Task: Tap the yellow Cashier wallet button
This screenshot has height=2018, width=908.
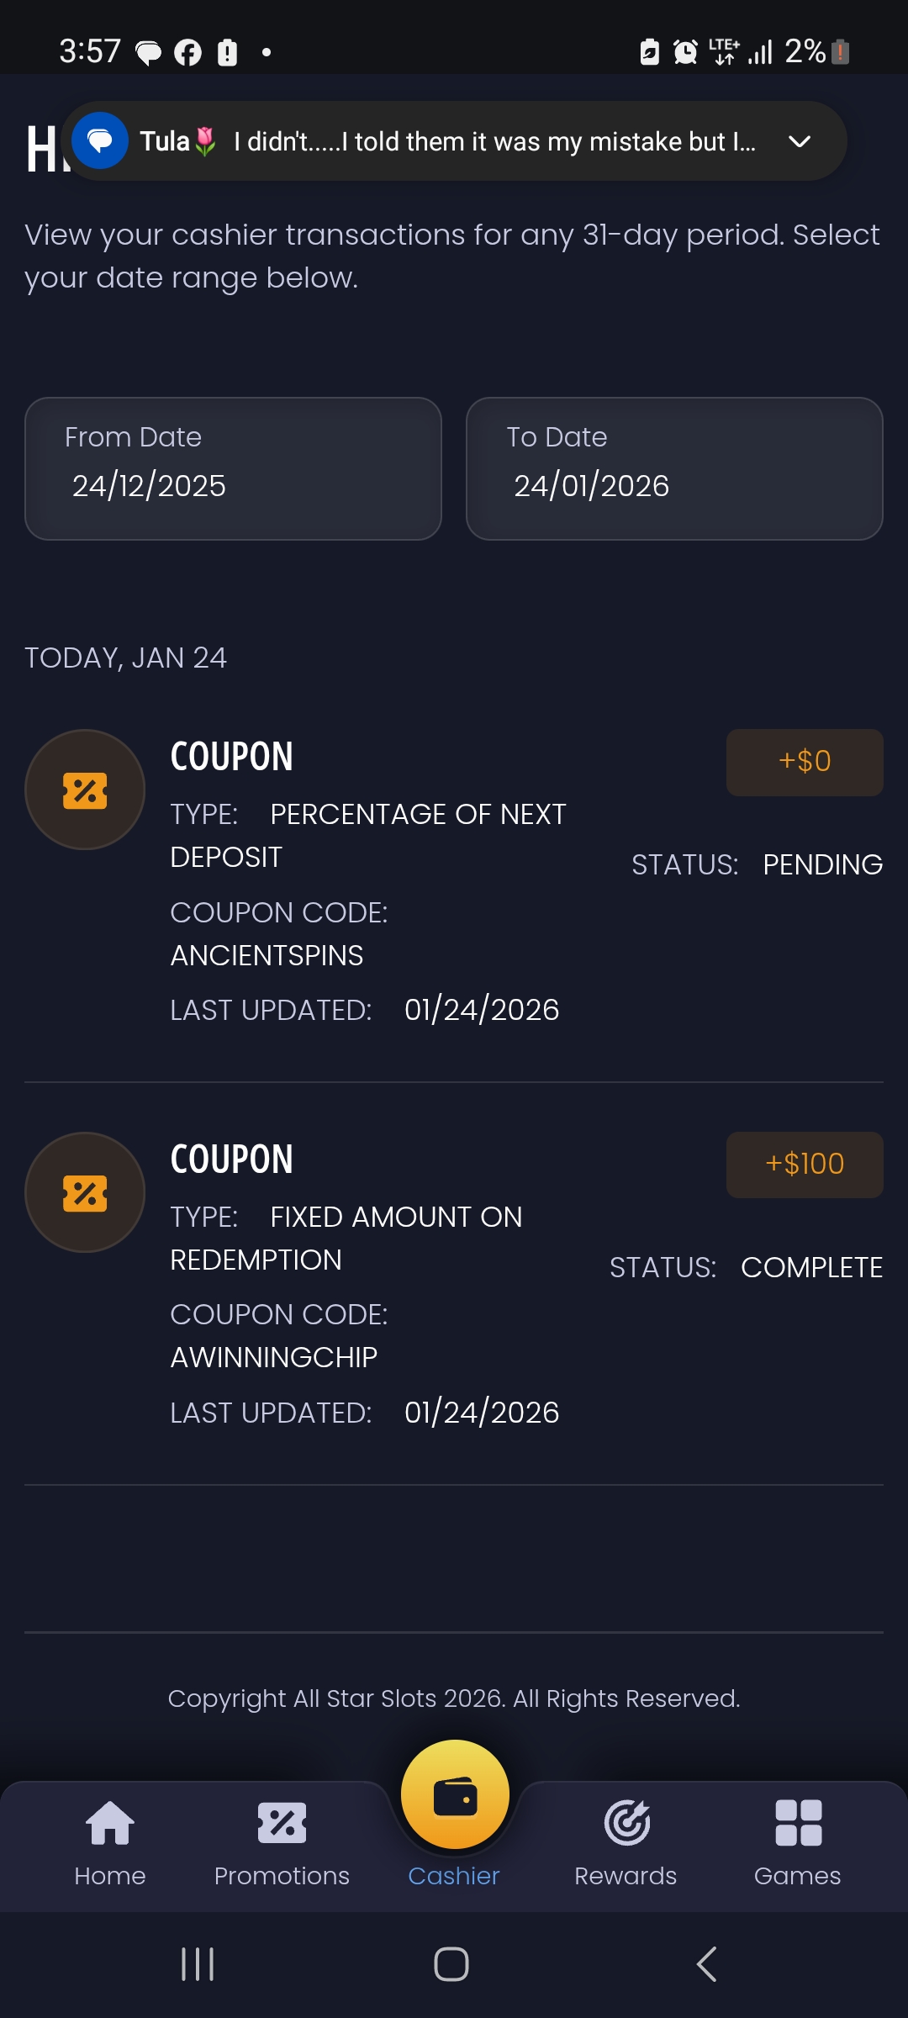Action: click(x=455, y=1795)
